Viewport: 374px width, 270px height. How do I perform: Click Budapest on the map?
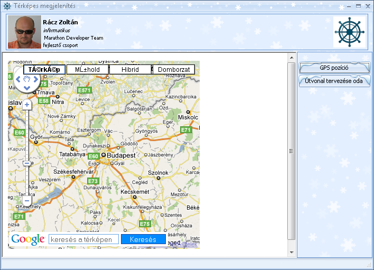pyautogui.click(x=121, y=155)
